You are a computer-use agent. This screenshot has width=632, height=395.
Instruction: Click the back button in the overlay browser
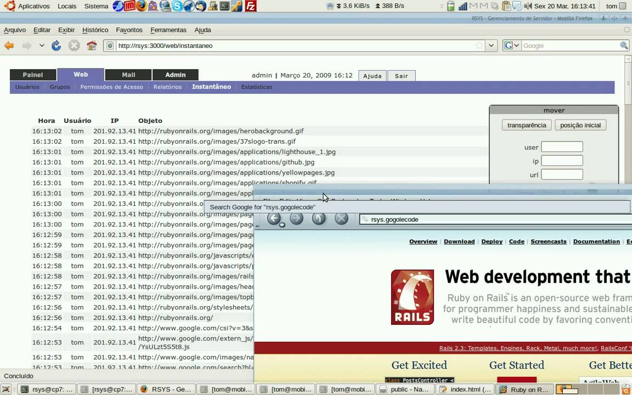(274, 218)
